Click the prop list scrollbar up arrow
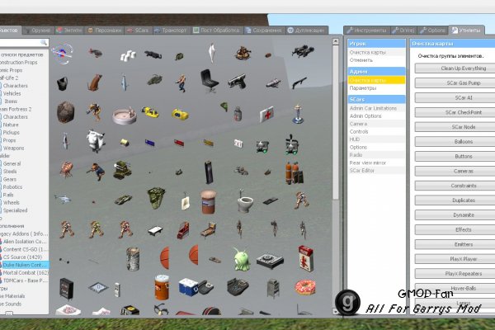The image size is (495, 330). tap(336, 42)
